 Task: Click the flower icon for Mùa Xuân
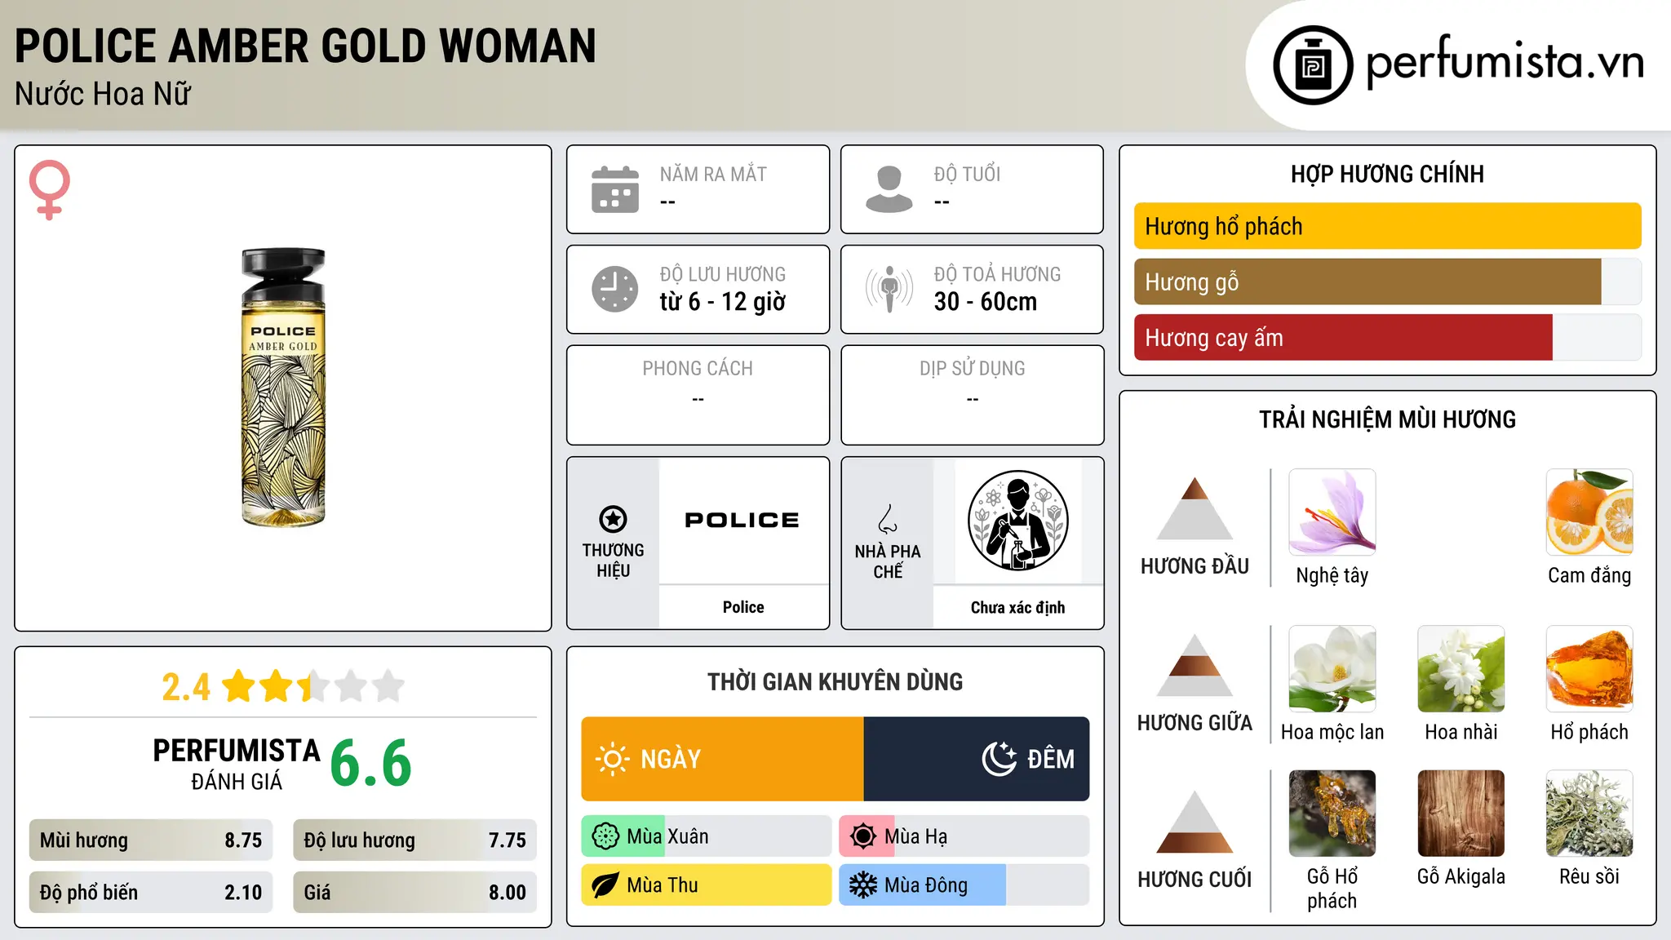(605, 836)
